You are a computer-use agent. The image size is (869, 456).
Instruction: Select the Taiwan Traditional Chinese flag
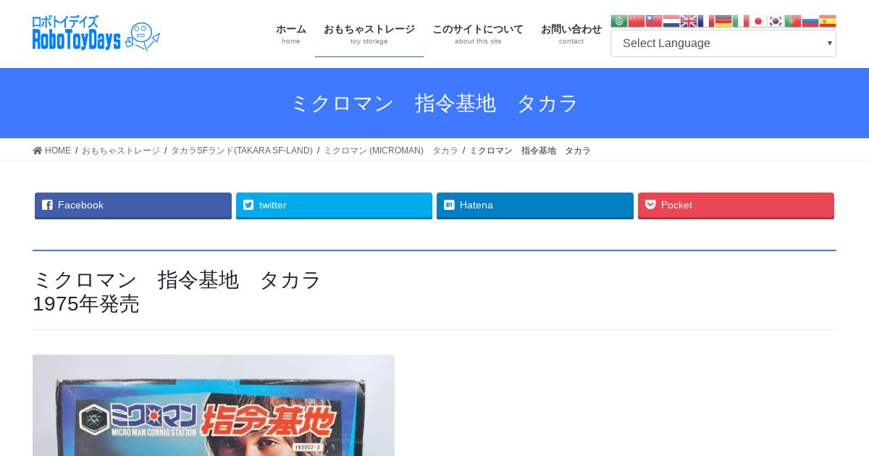click(653, 21)
